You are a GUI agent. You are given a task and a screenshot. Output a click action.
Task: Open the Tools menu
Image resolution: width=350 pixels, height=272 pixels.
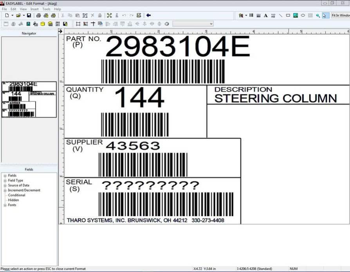(46, 9)
